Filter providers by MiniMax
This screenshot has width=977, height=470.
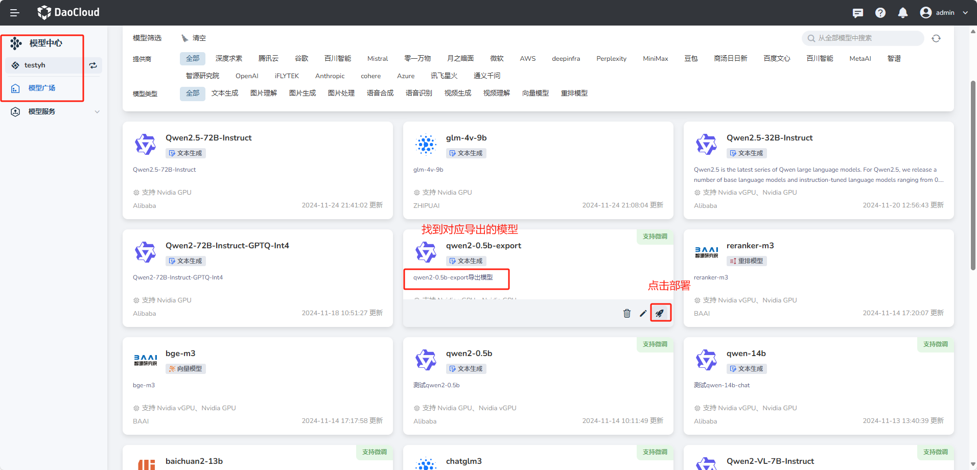pyautogui.click(x=656, y=59)
